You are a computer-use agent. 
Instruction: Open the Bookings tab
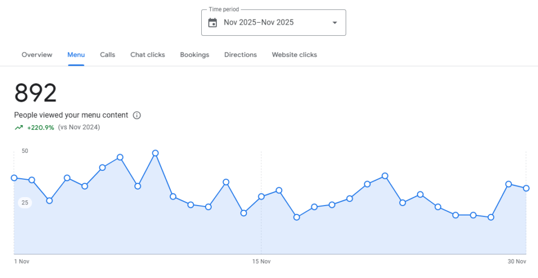[194, 55]
